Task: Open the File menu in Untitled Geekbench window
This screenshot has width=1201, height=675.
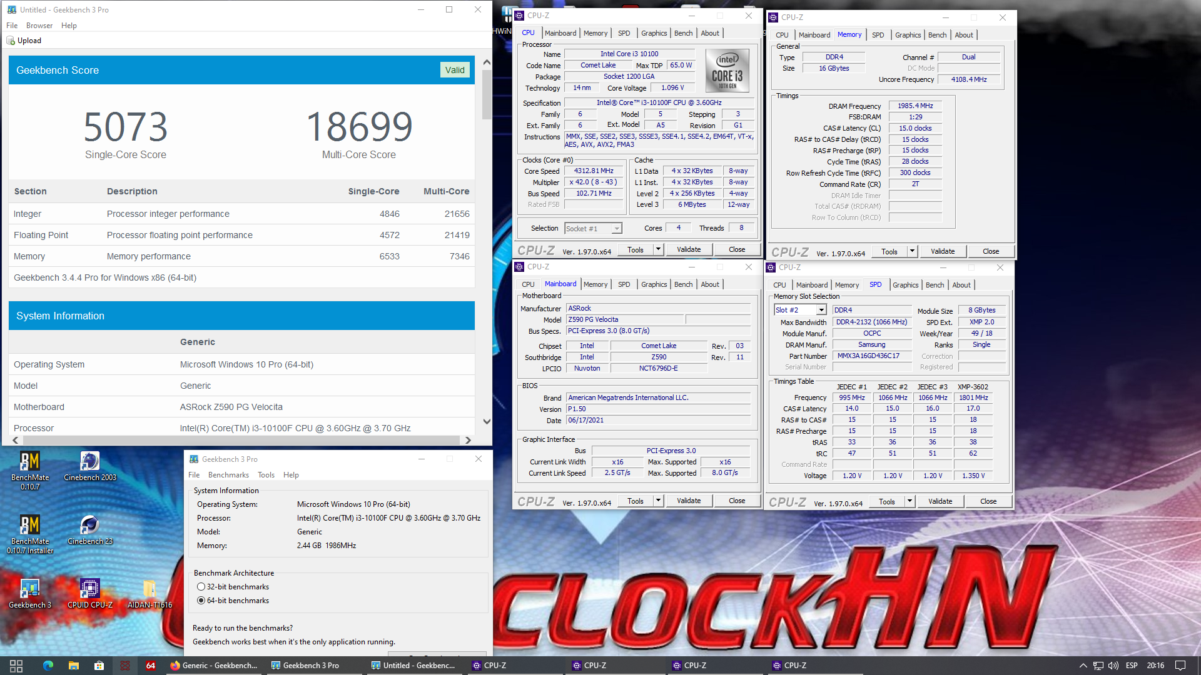Action: (x=12, y=26)
